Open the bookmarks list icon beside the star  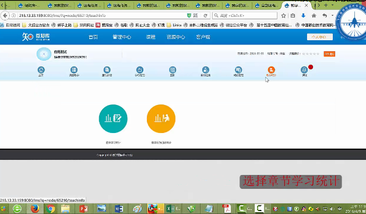coord(293,16)
